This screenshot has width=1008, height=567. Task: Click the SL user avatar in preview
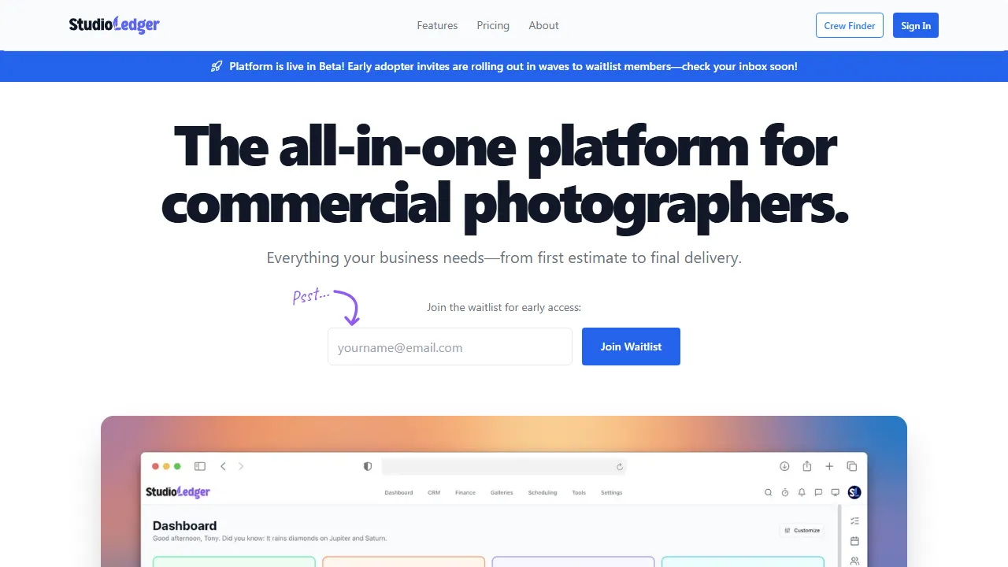coord(854,492)
